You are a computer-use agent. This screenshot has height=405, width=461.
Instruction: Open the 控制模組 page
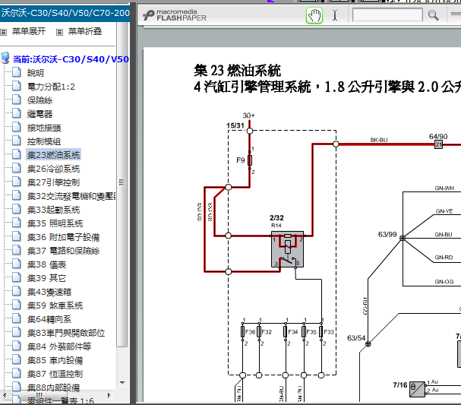coord(44,141)
